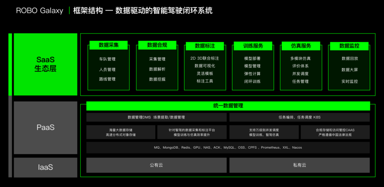Click 2D 3D联合标注 item
384x187 pixels.
[x=205, y=59]
